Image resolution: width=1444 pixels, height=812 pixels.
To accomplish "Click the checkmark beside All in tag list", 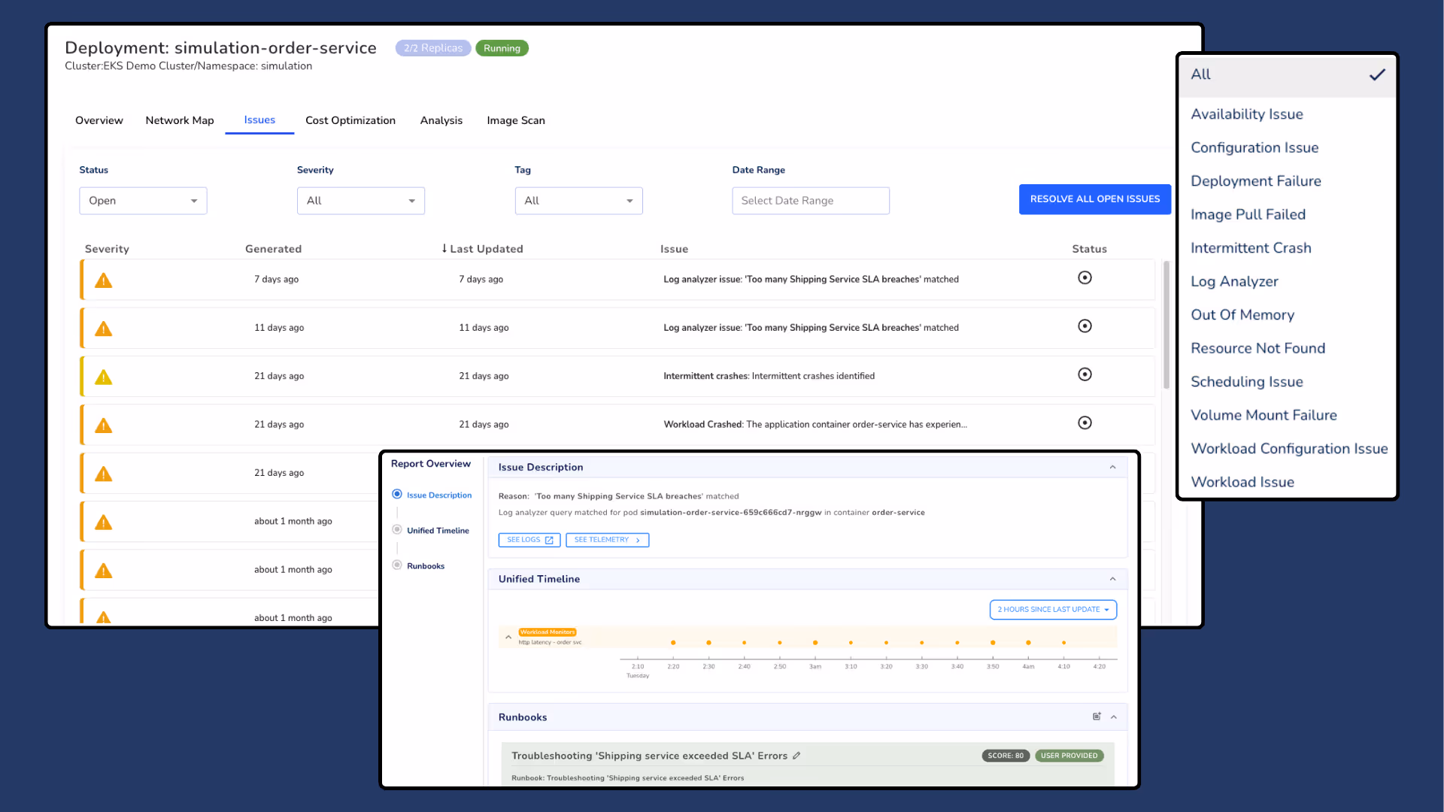I will coord(1377,74).
